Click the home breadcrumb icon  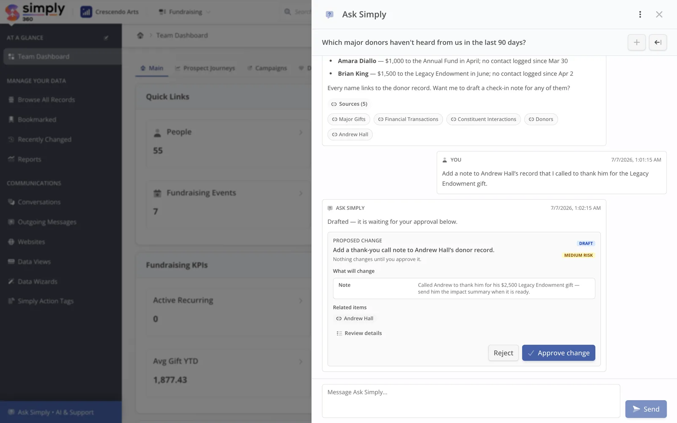coord(140,36)
